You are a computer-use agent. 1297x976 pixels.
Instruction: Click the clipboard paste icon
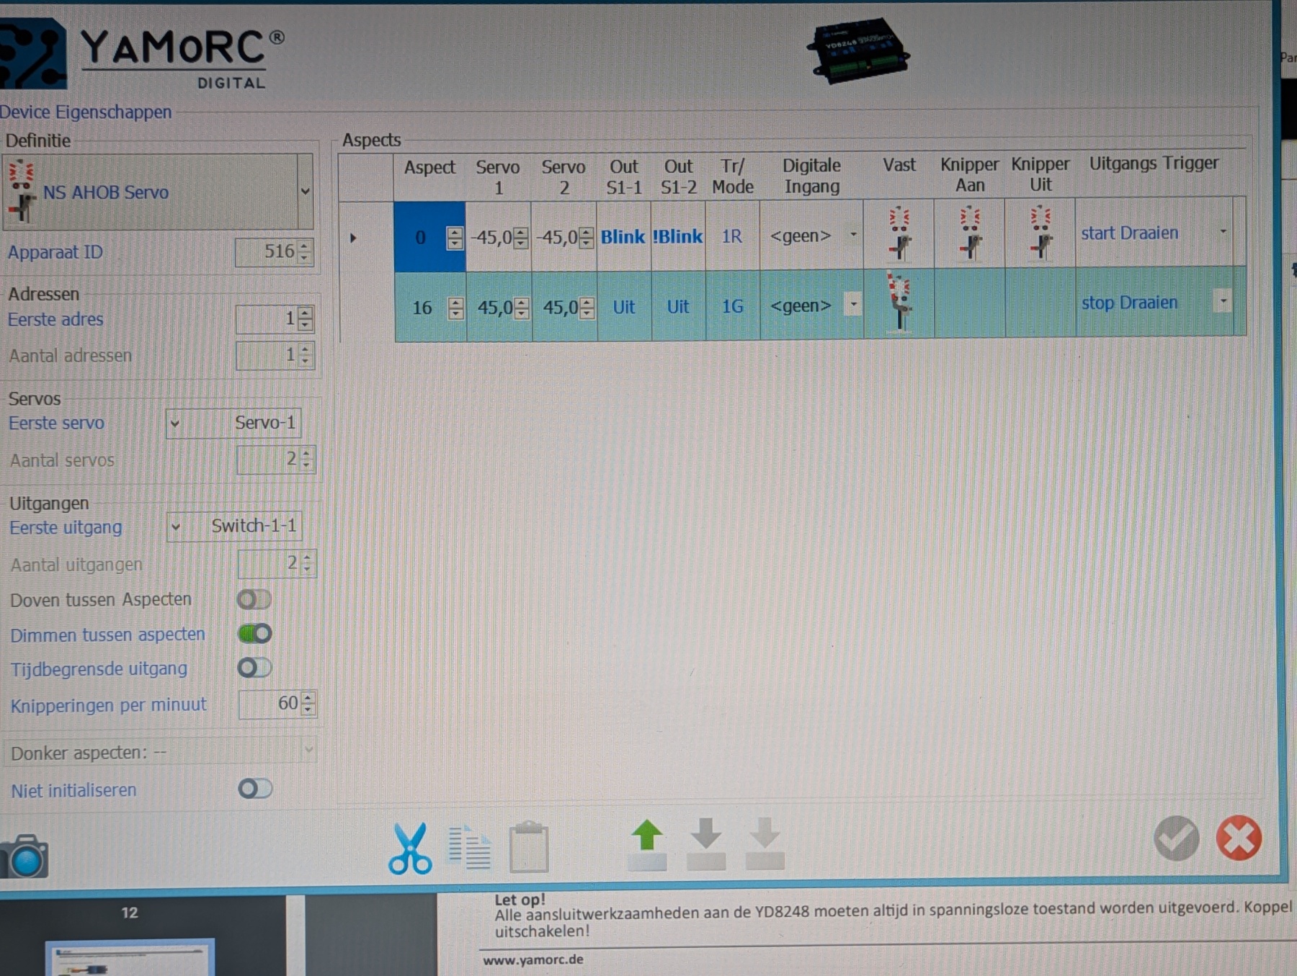(x=529, y=848)
